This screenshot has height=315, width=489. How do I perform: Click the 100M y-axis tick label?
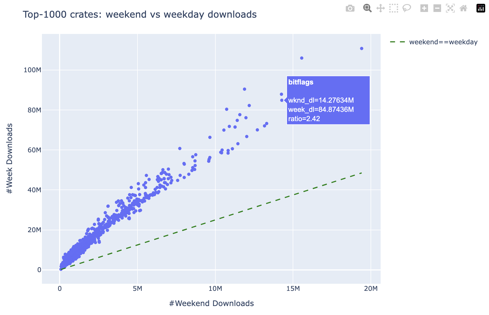(x=32, y=70)
